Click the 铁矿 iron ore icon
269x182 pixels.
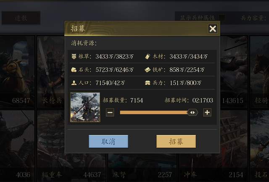pyautogui.click(x=148, y=70)
